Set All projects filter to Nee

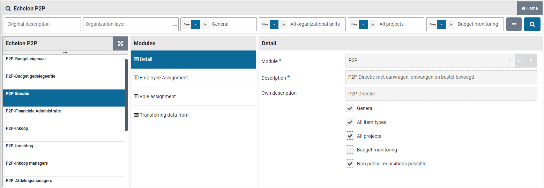[x=354, y=24]
